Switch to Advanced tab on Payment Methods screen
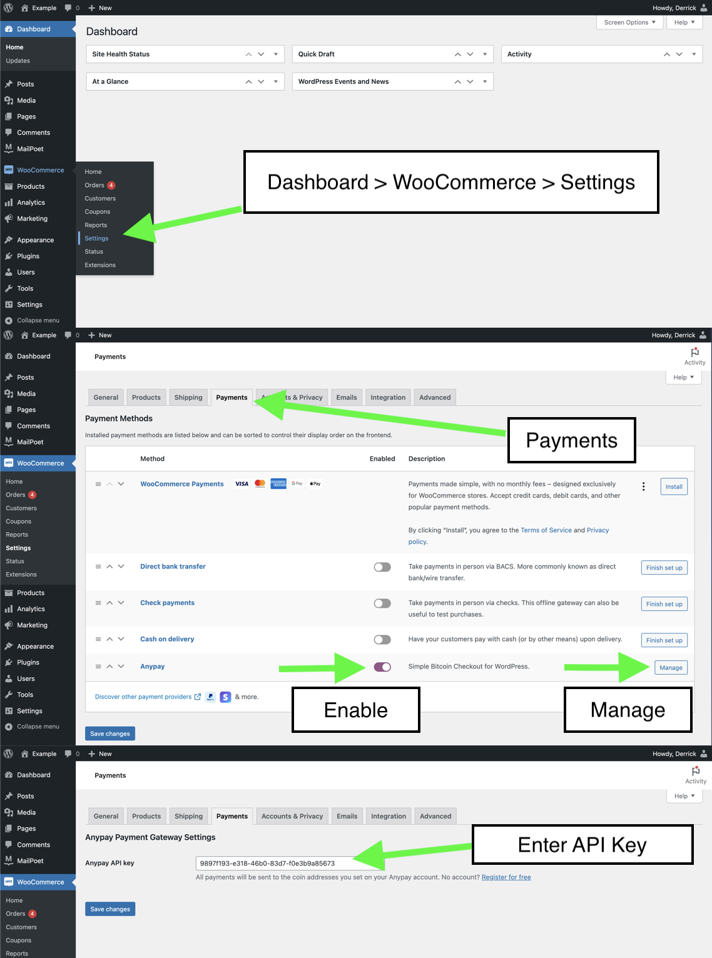 pos(435,398)
